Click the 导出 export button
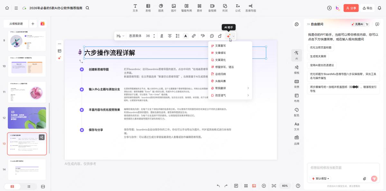The width and height of the screenshot is (386, 191). [x=367, y=8]
